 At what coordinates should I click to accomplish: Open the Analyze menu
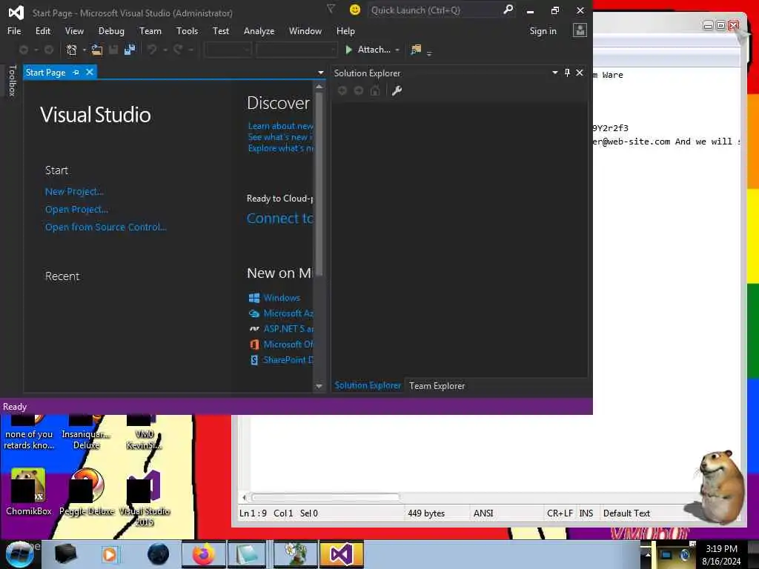[x=259, y=31]
